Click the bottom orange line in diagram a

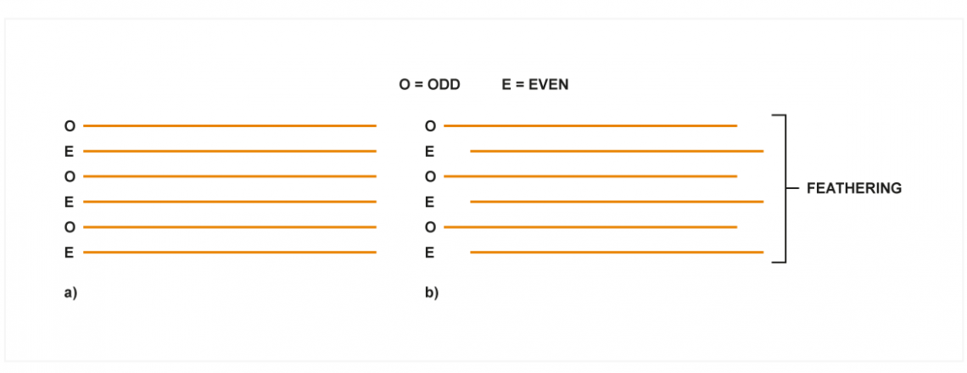(x=229, y=252)
